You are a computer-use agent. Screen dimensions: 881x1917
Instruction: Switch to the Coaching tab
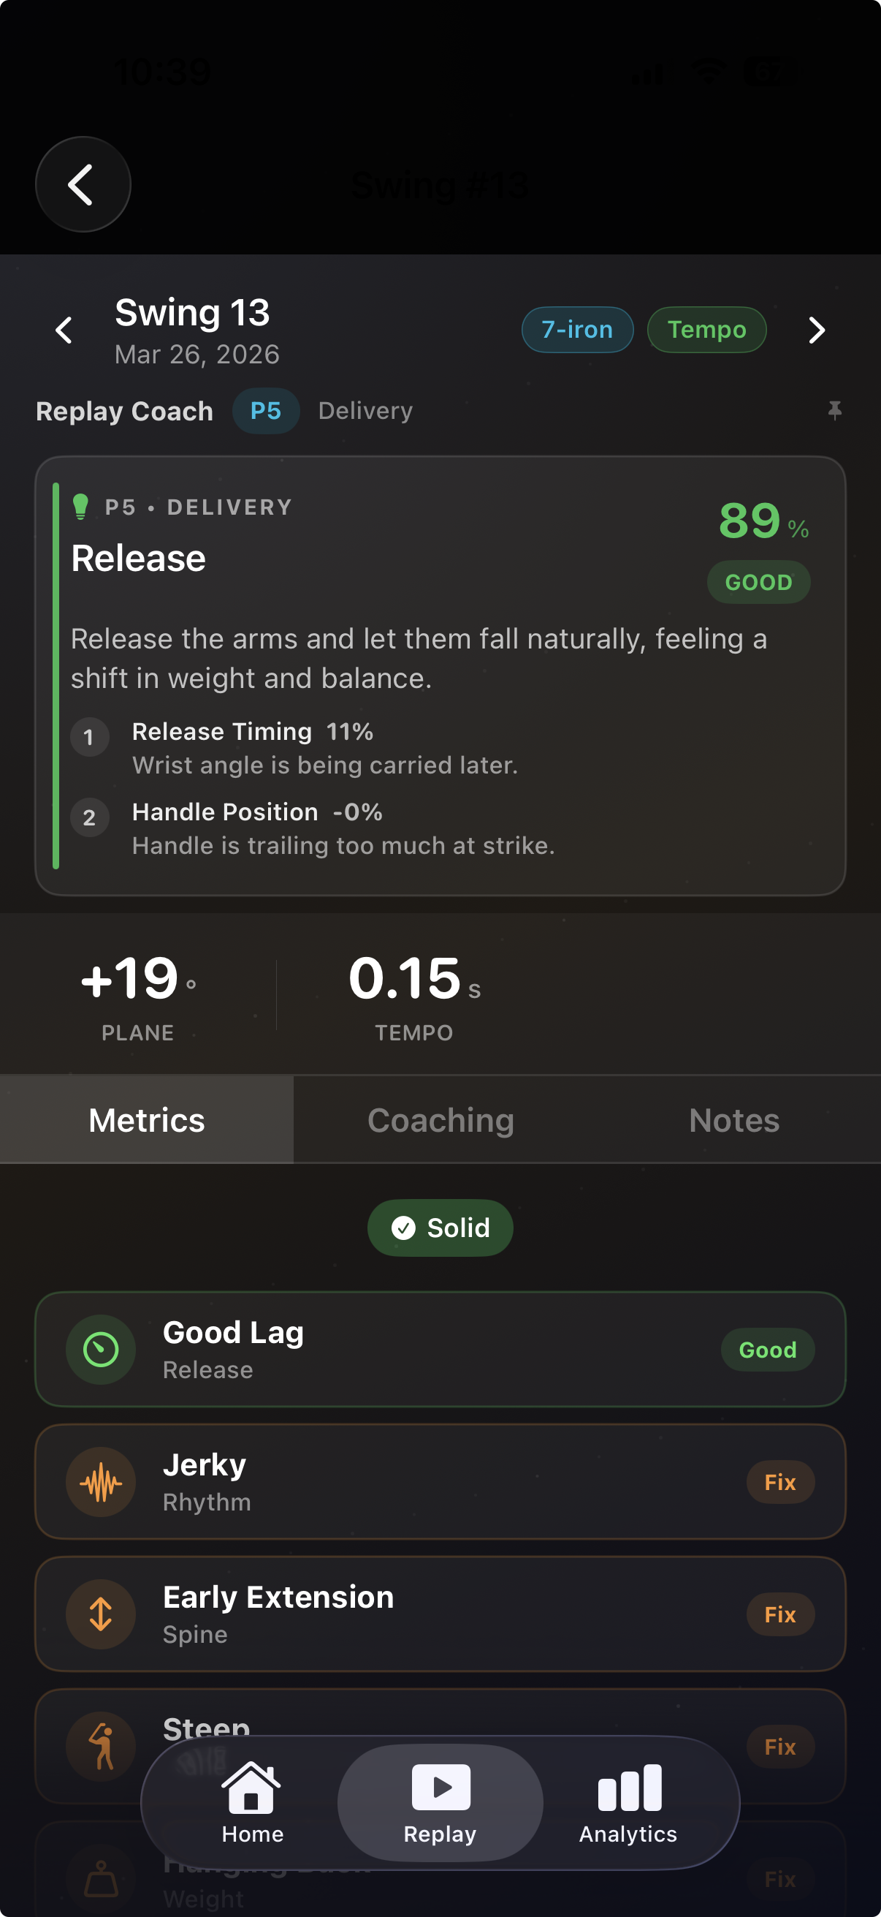click(440, 1119)
